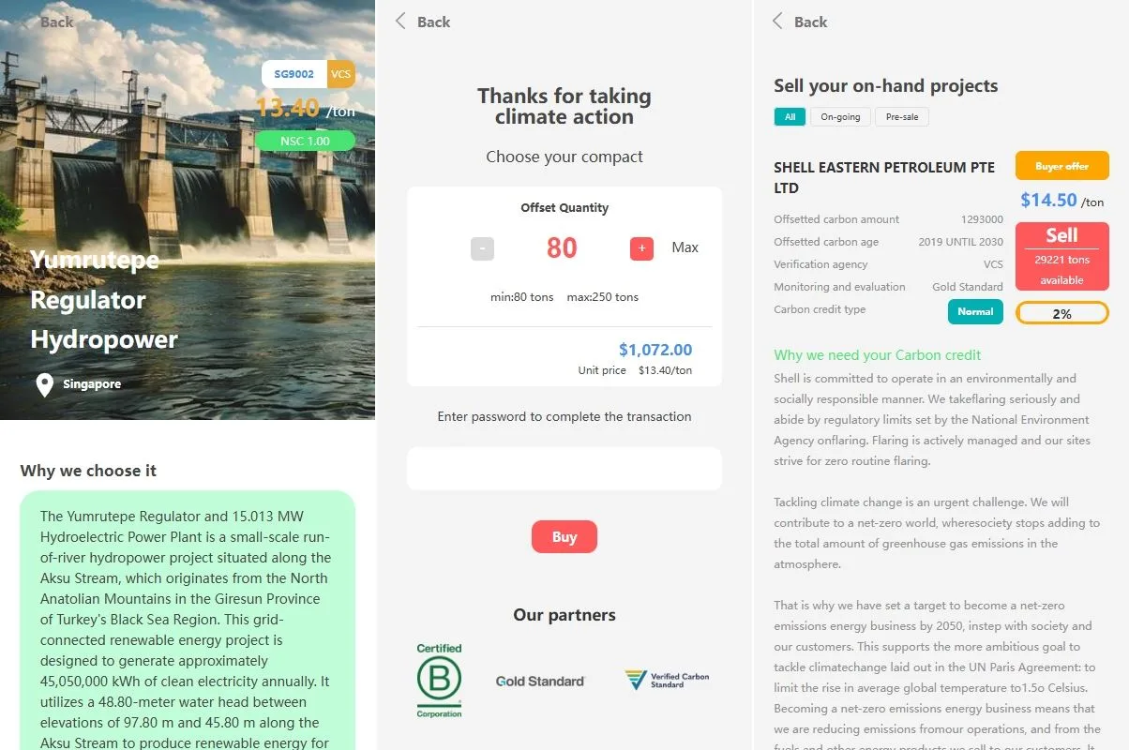Screen dimensions: 1129x750
Task: Click the Certified B Corporation logo
Action: point(439,682)
